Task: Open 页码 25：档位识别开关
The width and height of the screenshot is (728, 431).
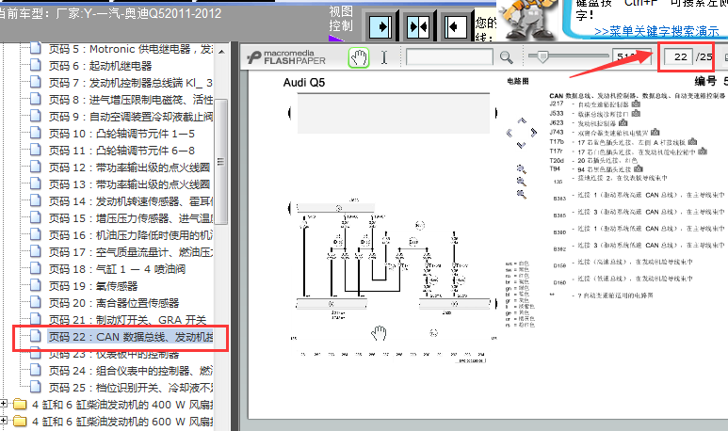Action: 131,388
